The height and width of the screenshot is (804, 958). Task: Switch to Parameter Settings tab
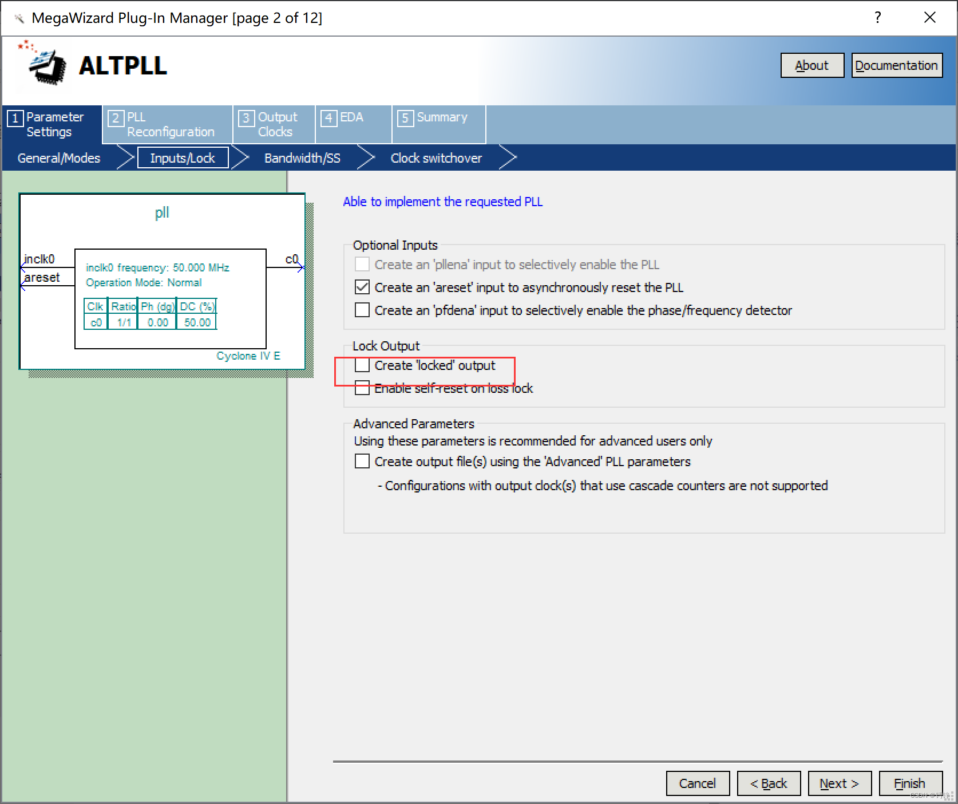point(52,124)
